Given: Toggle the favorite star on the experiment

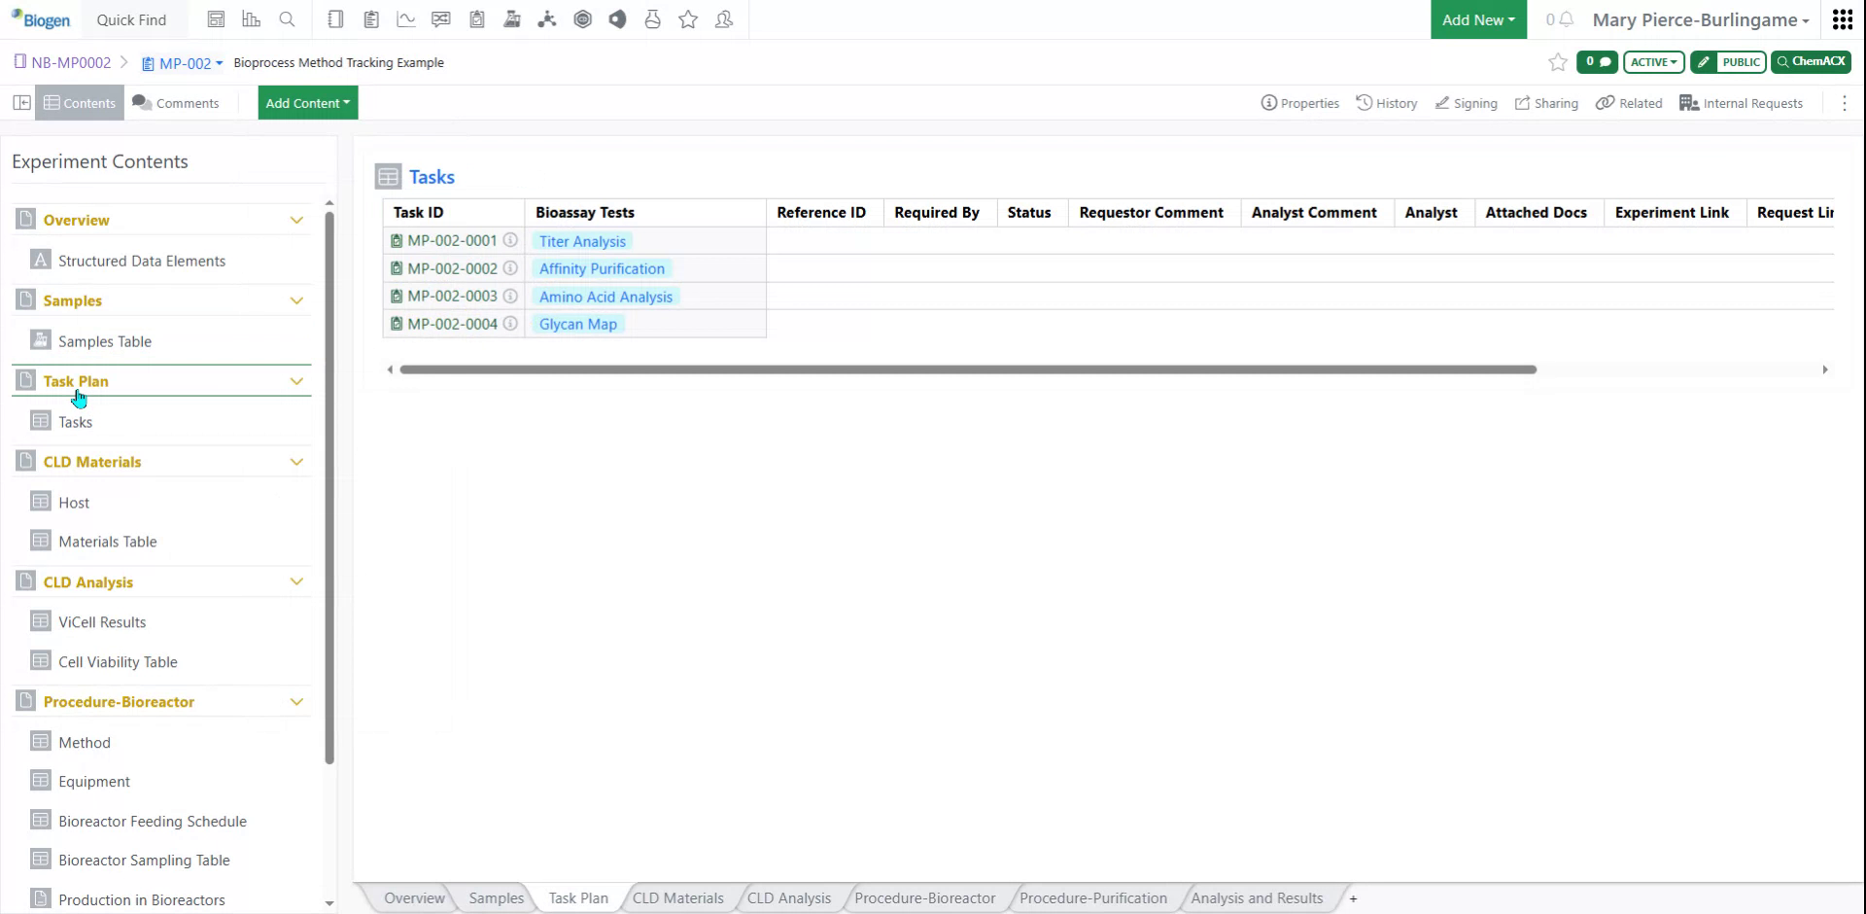Looking at the screenshot, I should [1557, 61].
